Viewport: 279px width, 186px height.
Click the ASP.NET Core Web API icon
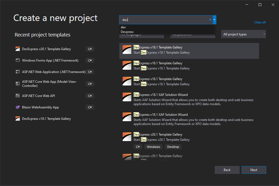(x=18, y=96)
